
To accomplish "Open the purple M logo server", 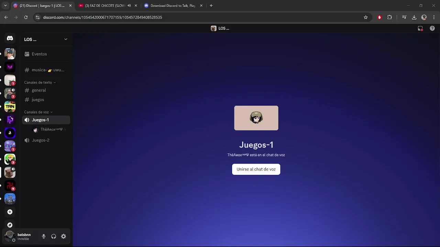I will (10, 67).
